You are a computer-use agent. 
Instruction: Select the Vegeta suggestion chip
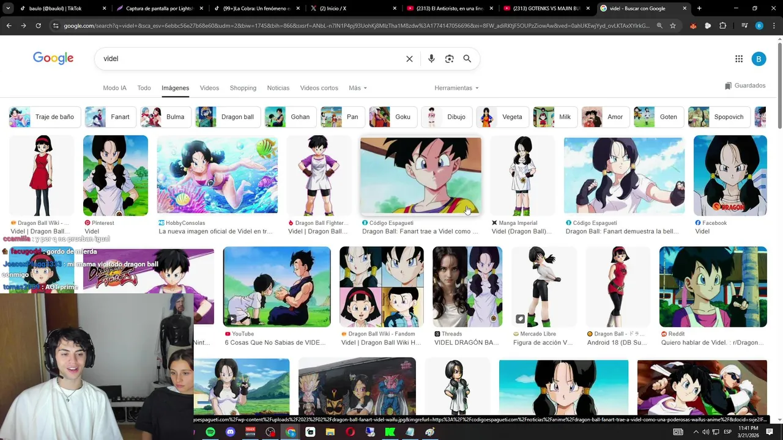coord(503,117)
